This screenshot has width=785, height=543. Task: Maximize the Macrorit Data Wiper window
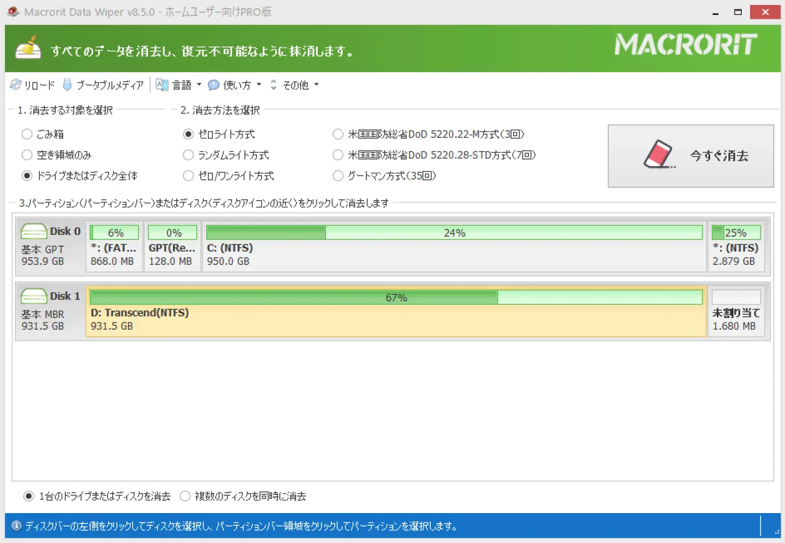[x=738, y=12]
